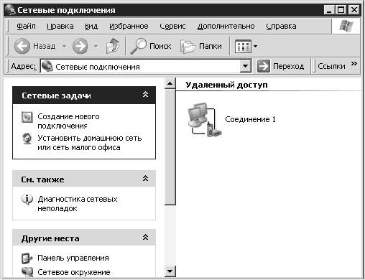Click the Папки button label
Viewport: 365px width, 280px height.
tap(211, 46)
